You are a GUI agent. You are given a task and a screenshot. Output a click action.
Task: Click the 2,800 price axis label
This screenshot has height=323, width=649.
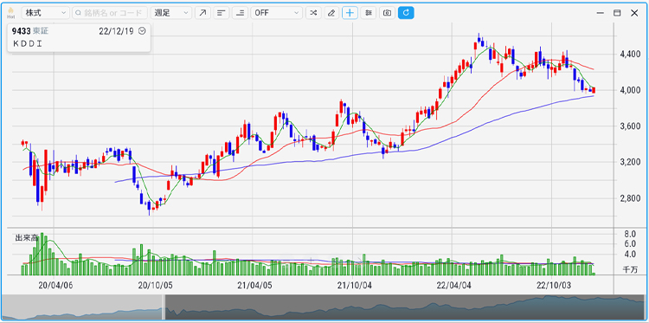629,198
